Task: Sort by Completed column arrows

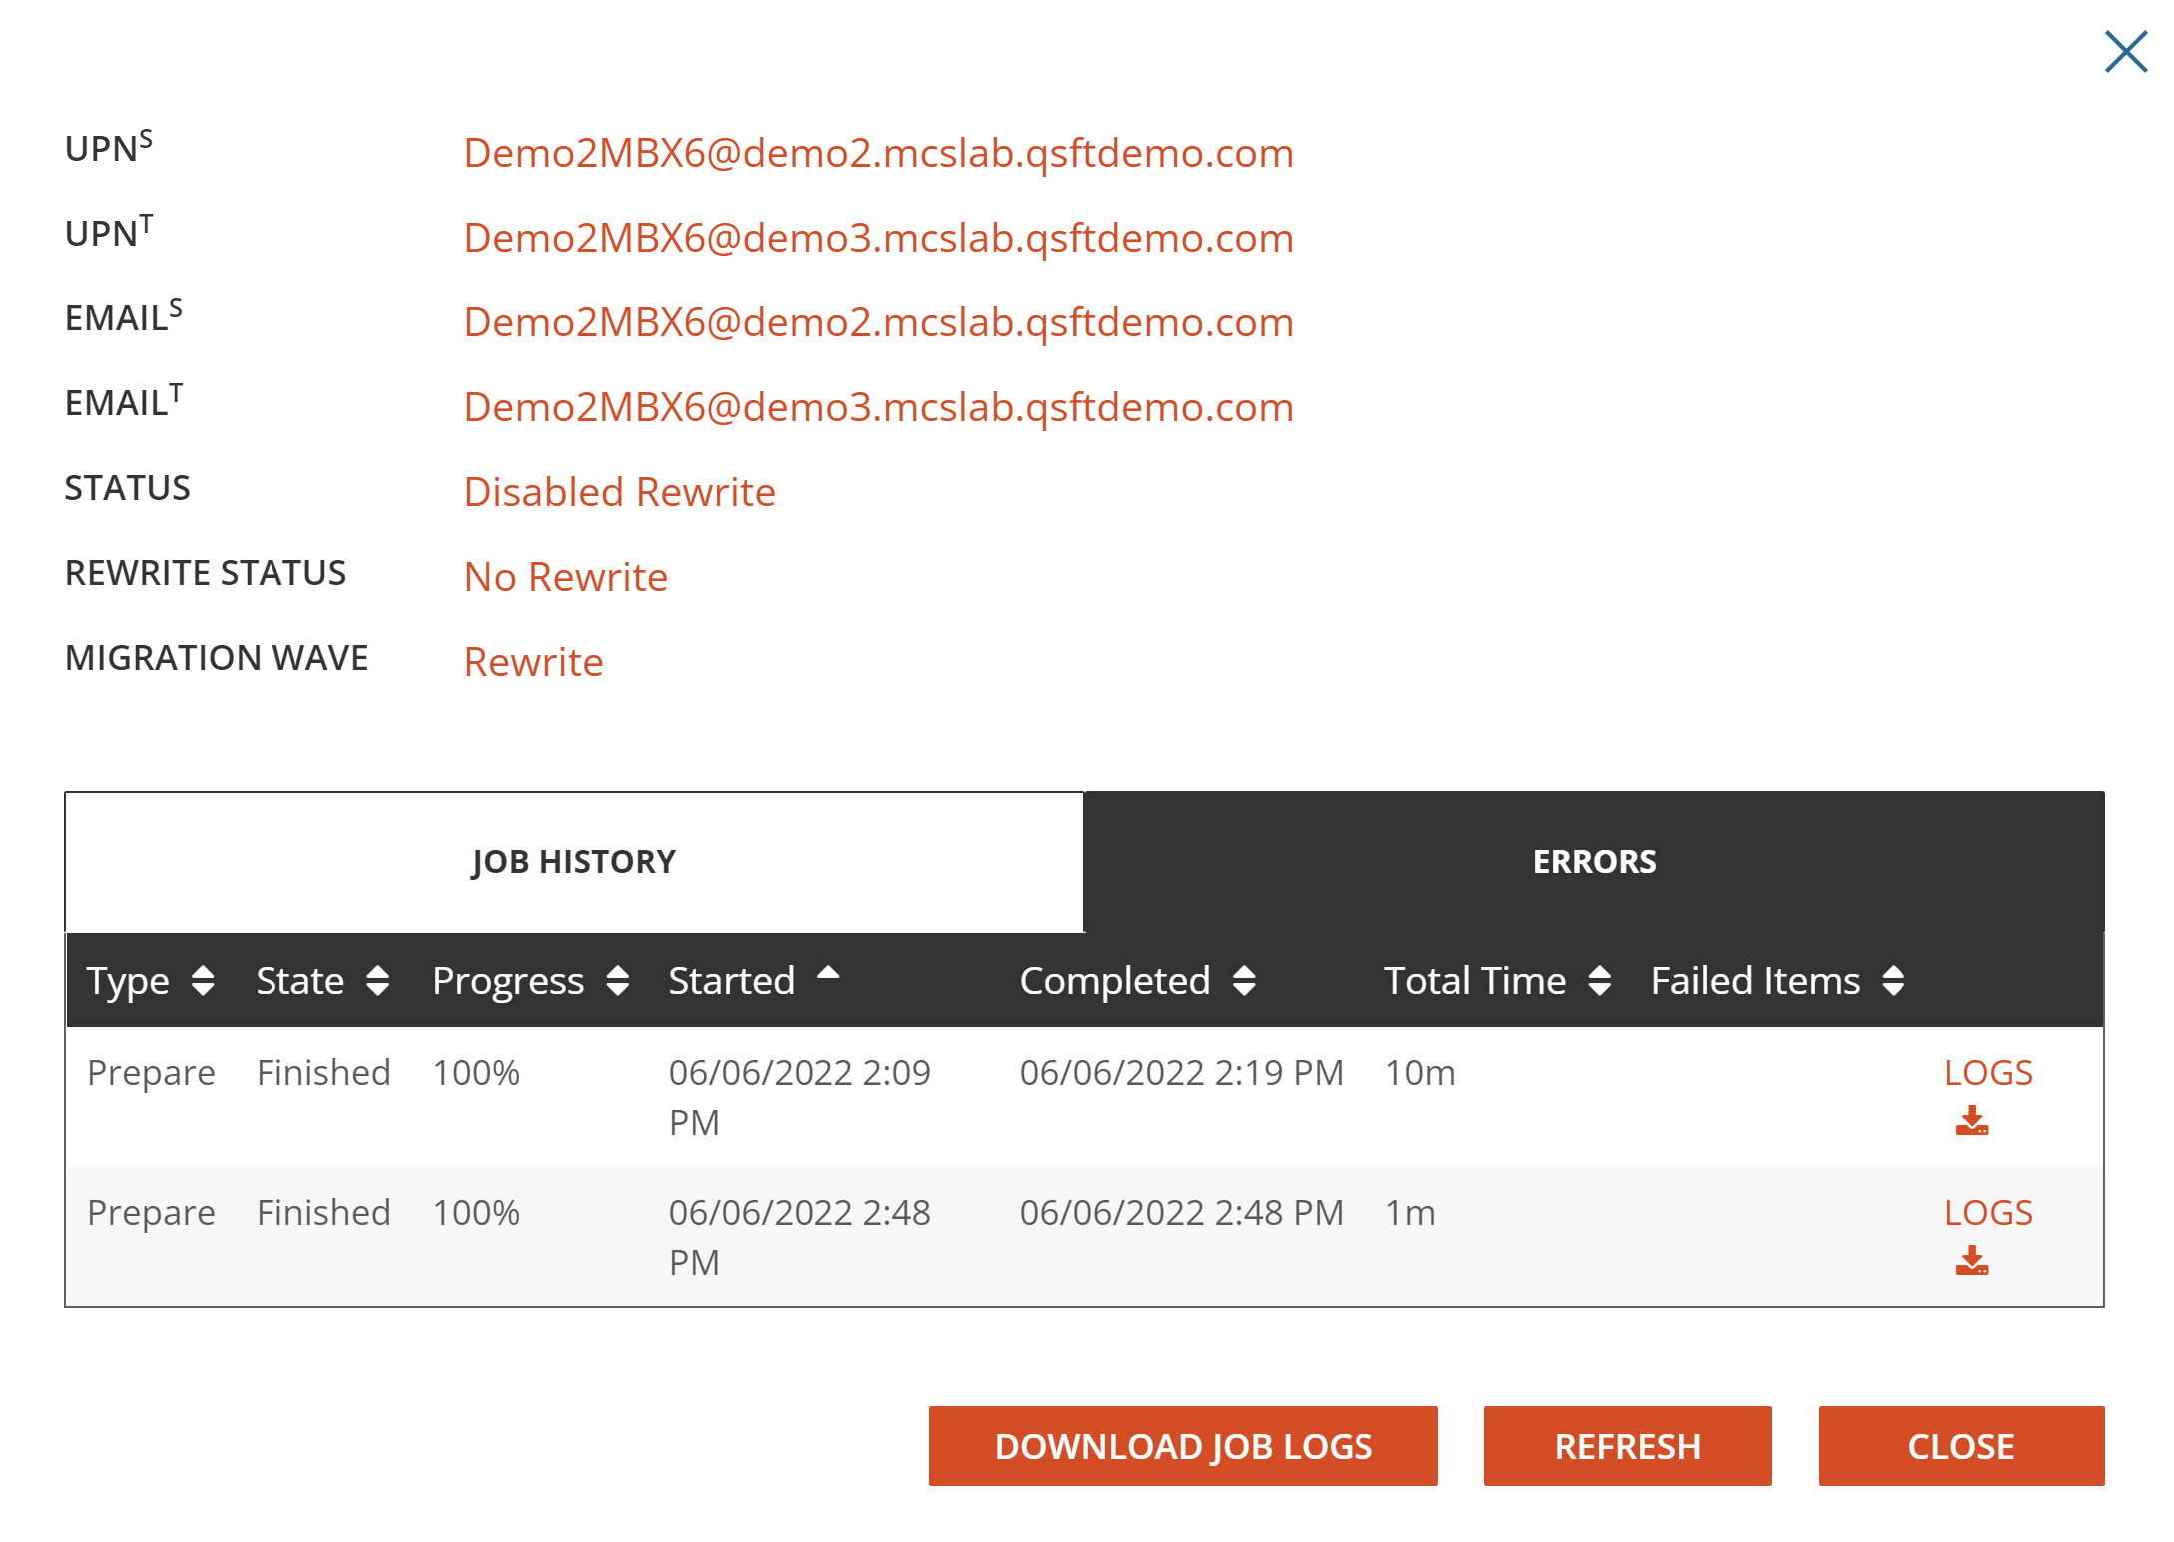Action: pos(1244,981)
